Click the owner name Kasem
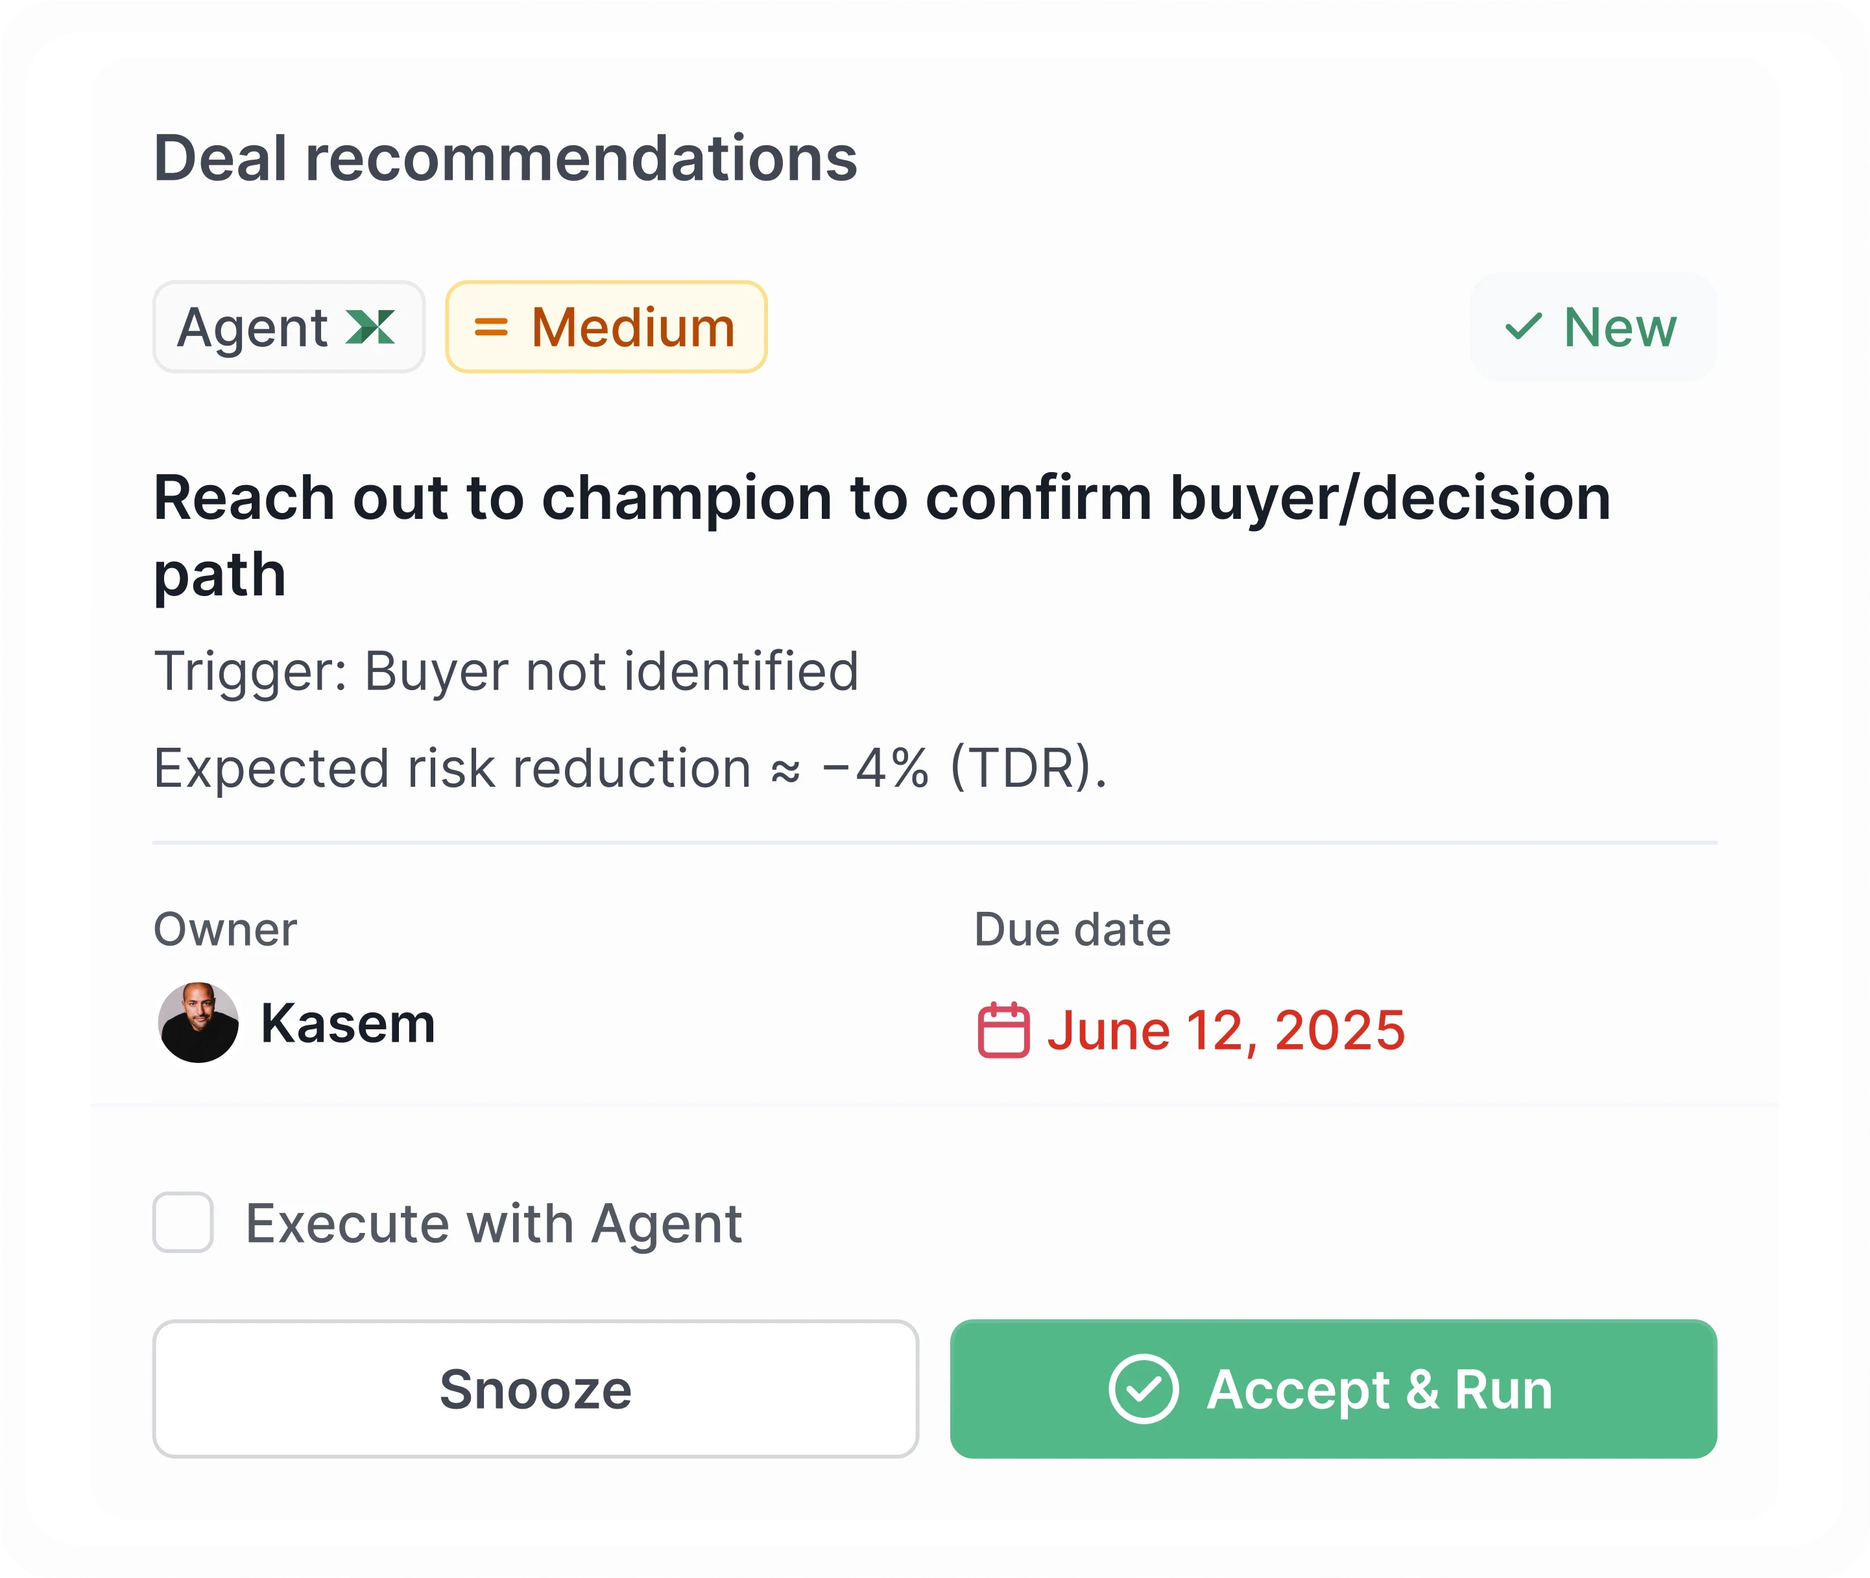The image size is (1870, 1578). coord(348,1023)
